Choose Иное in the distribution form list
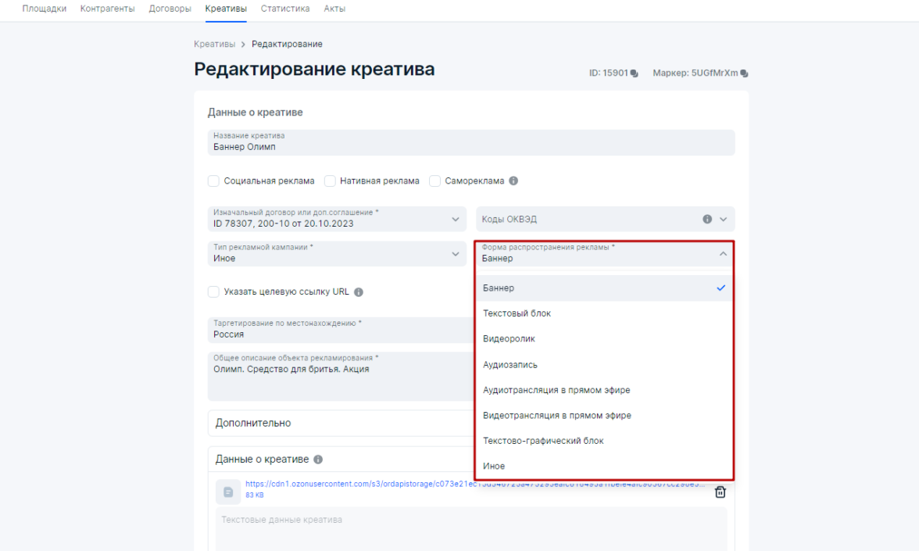The height and width of the screenshot is (551, 919). click(604, 466)
